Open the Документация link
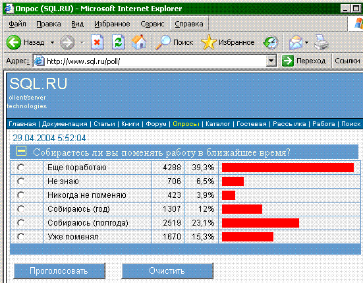 (x=65, y=124)
